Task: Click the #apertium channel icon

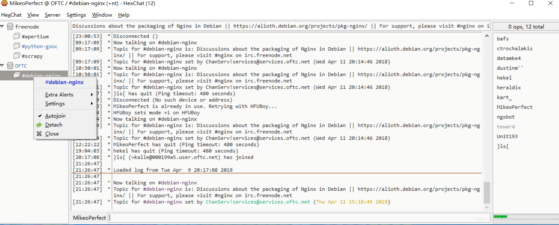Action: click(17, 36)
